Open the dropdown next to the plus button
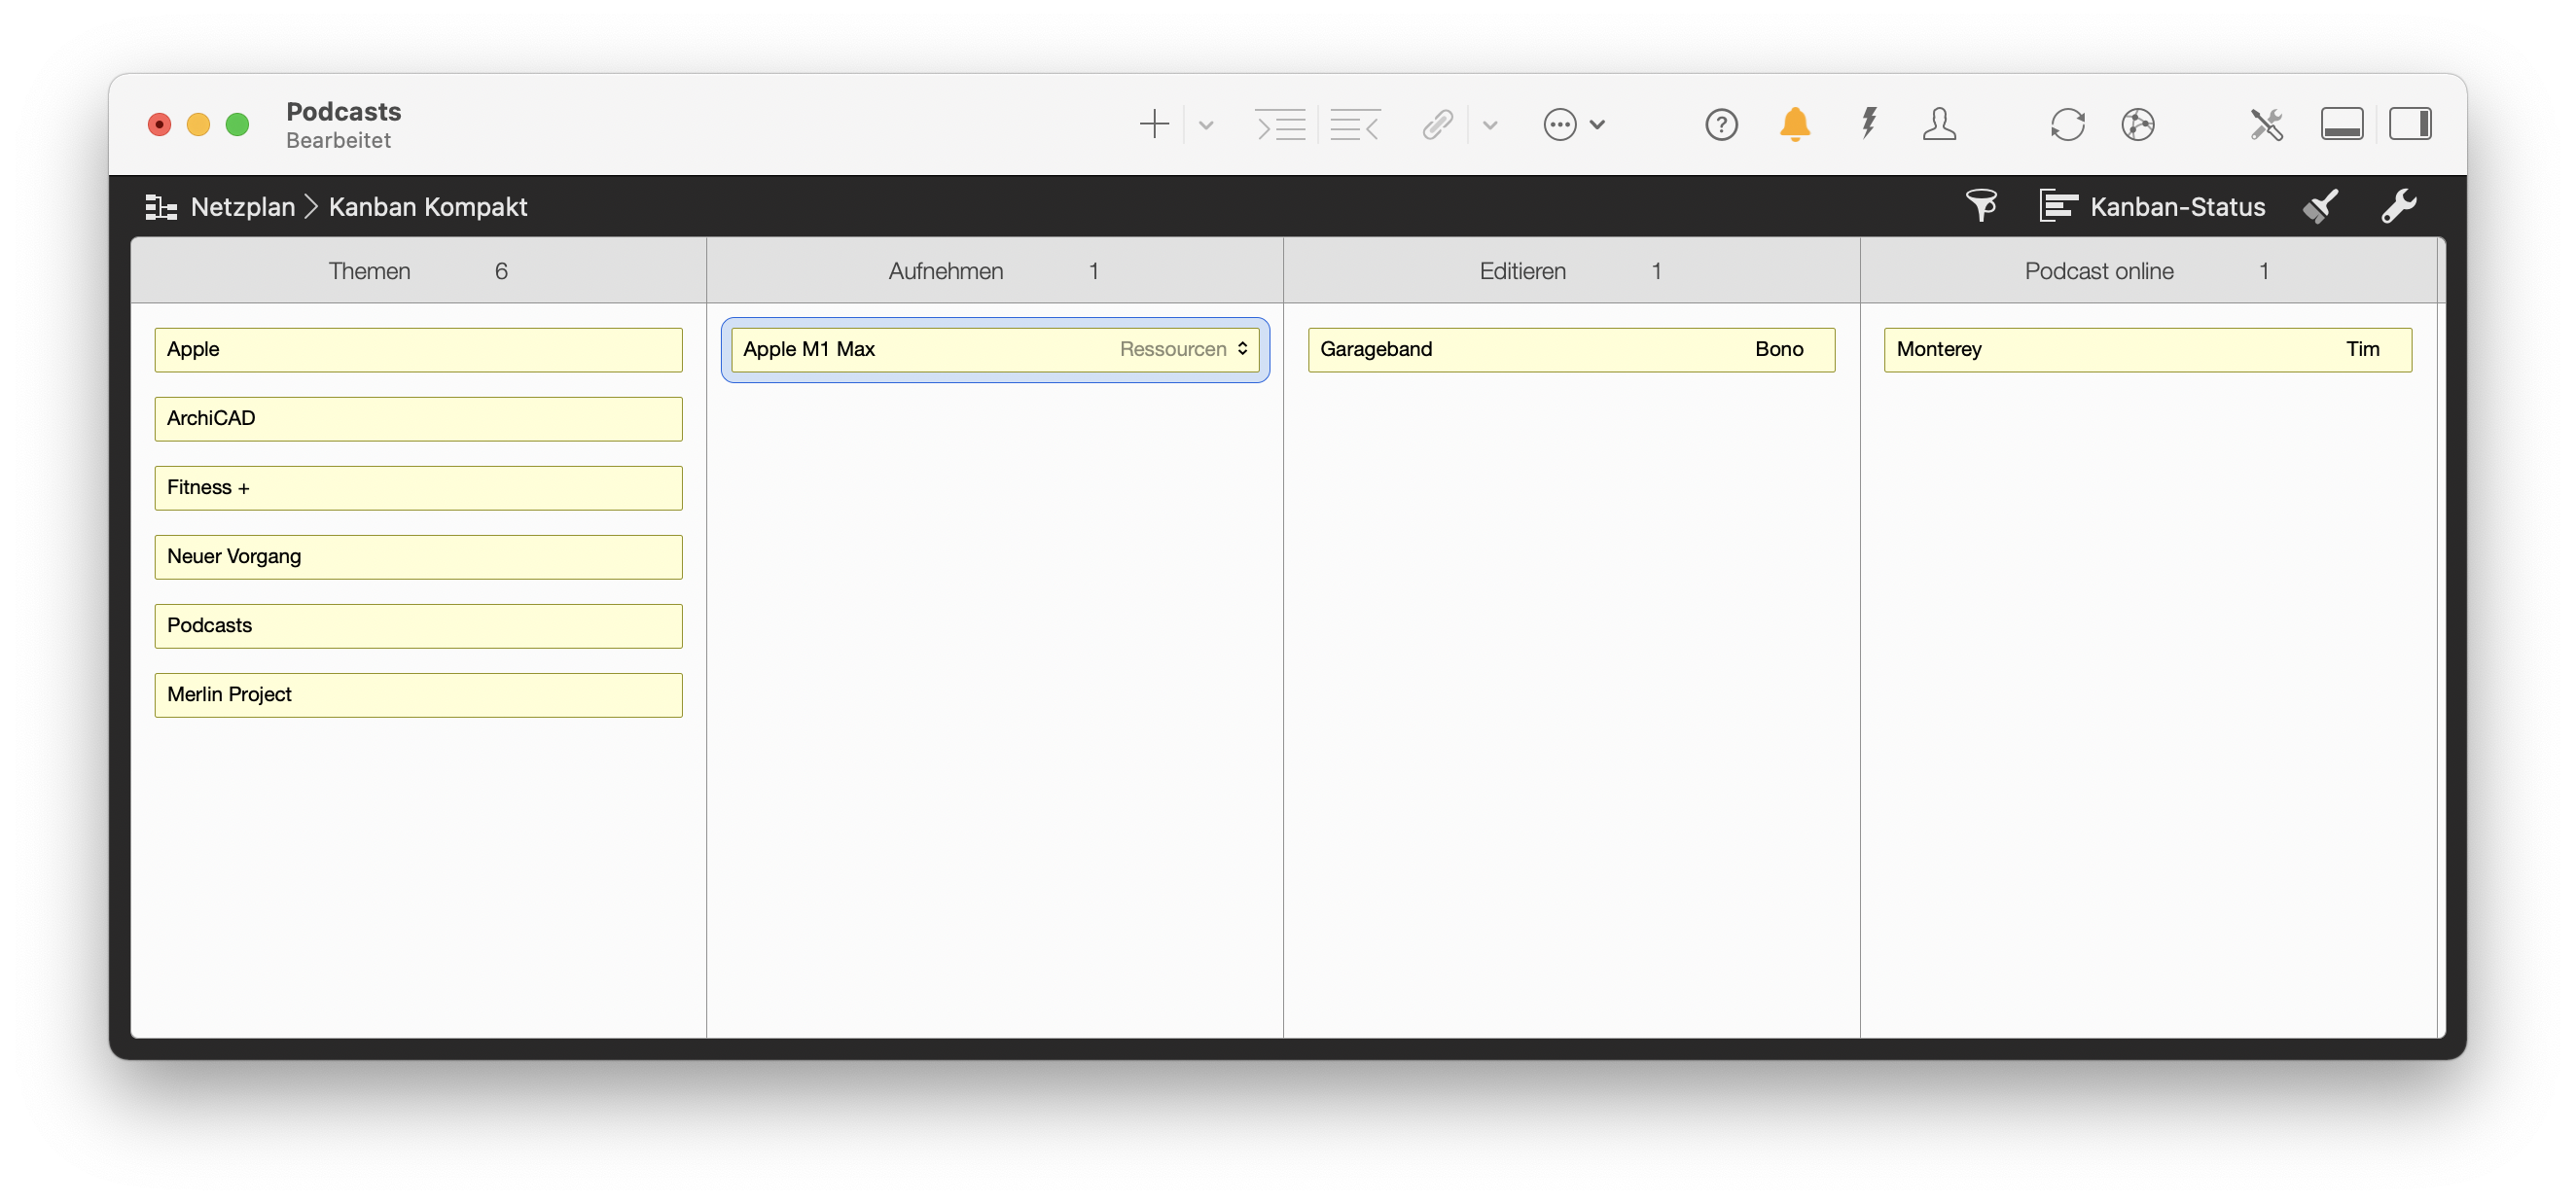The image size is (2576, 1204). 1205,124
